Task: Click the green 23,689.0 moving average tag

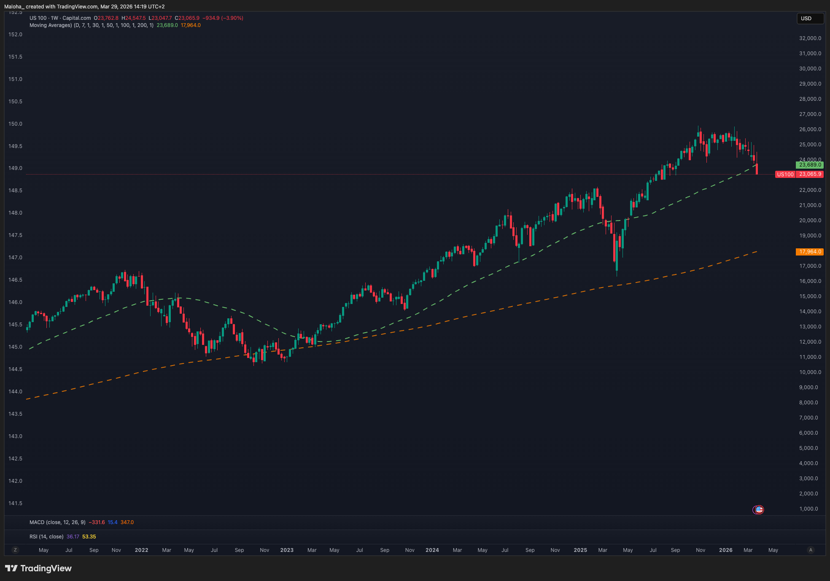Action: click(x=810, y=165)
